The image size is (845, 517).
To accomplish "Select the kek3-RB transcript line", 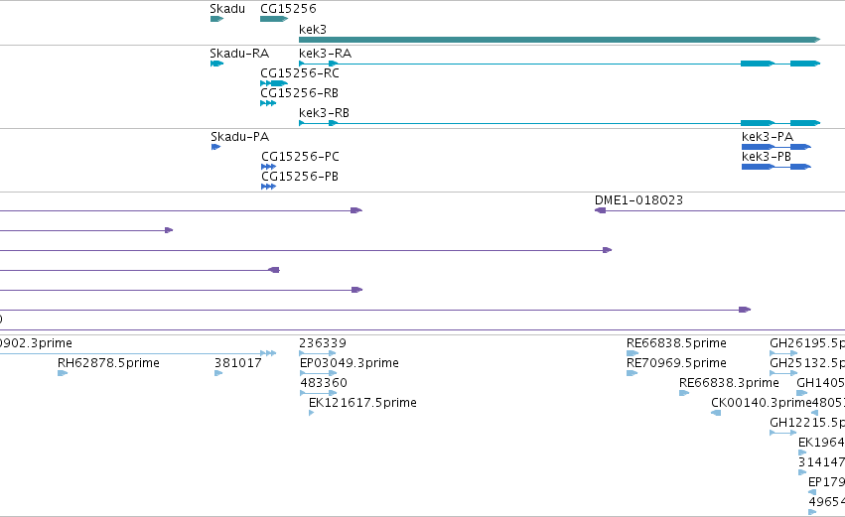I will (559, 123).
